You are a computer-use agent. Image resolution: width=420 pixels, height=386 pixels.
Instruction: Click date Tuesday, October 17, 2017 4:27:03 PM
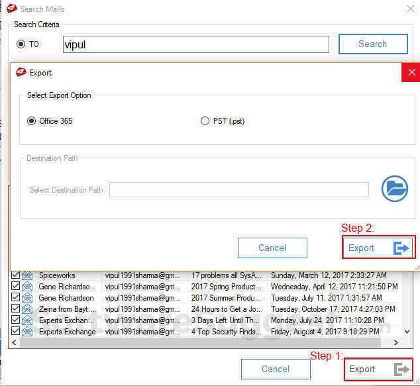(333, 309)
